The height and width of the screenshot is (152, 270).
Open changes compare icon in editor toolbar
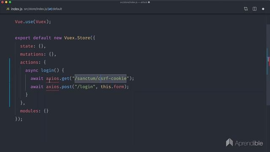[x=246, y=9]
